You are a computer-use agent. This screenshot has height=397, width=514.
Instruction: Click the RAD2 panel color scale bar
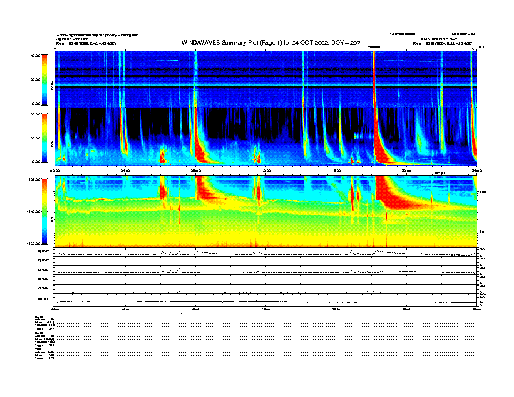click(x=44, y=80)
